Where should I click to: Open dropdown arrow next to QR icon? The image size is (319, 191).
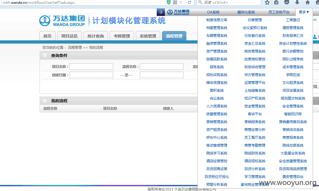click(x=181, y=2)
